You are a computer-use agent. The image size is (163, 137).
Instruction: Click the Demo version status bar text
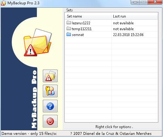pyautogui.click(x=29, y=134)
